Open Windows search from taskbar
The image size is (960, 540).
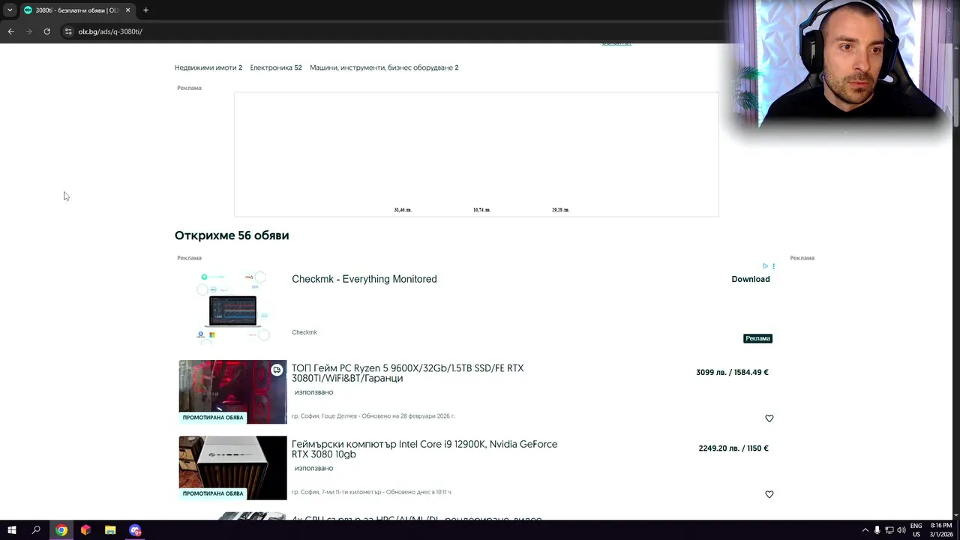click(36, 530)
